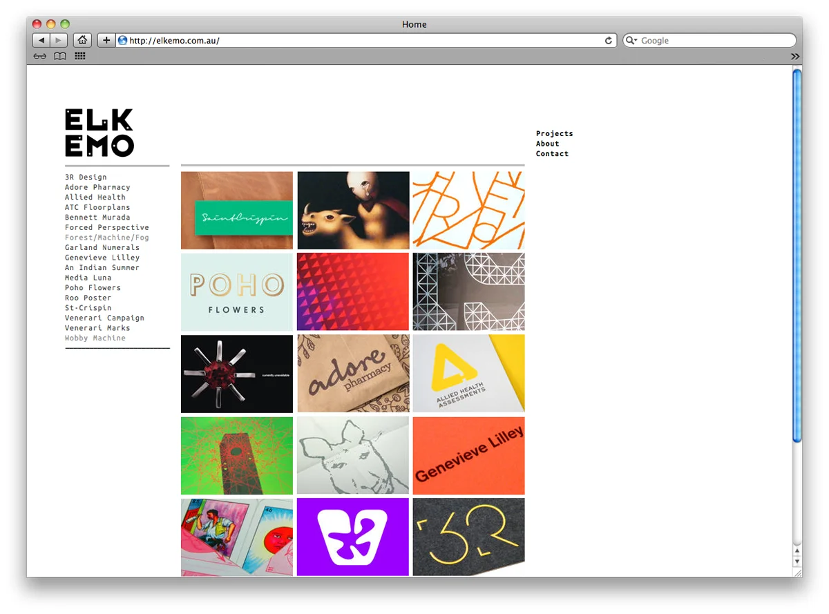This screenshot has width=829, height=614.
Task: Open the Allied Health Assessments thumbnail
Action: [468, 374]
